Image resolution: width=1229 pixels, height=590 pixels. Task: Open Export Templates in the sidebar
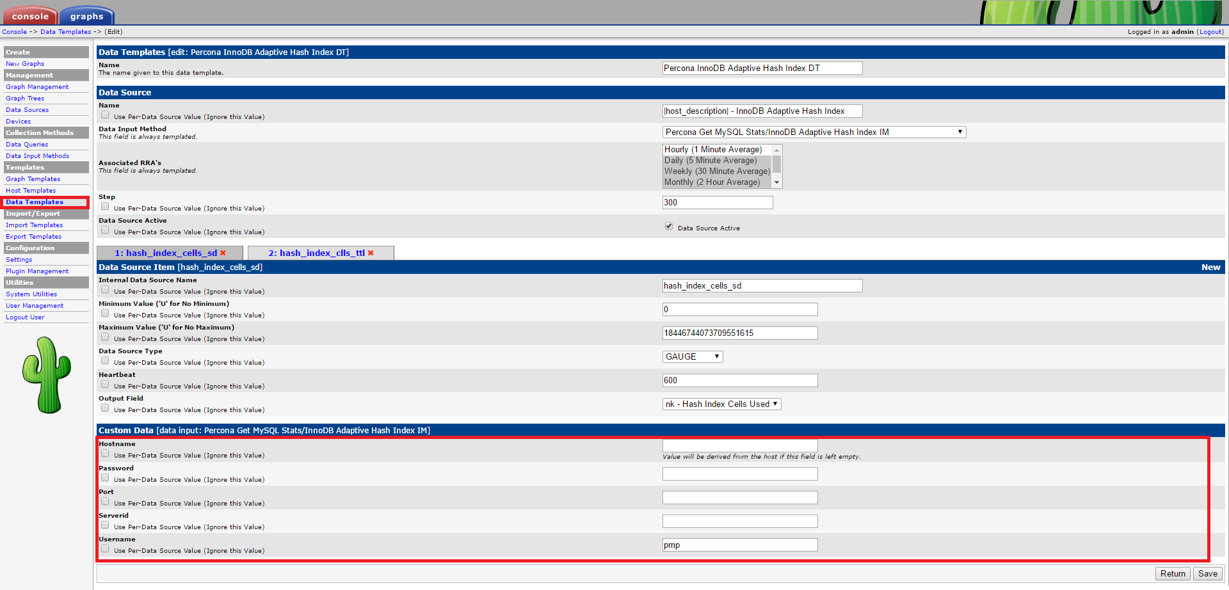[33, 237]
